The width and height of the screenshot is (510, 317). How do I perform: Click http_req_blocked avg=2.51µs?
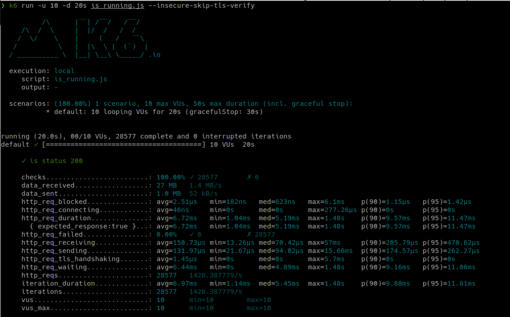(x=177, y=202)
